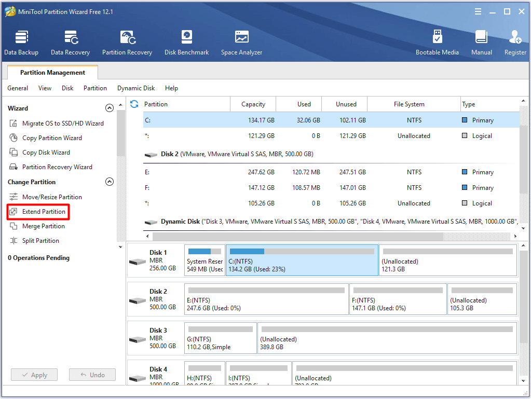This screenshot has height=399, width=531.
Task: Launch the Copy Partition Wizard
Action: point(46,137)
